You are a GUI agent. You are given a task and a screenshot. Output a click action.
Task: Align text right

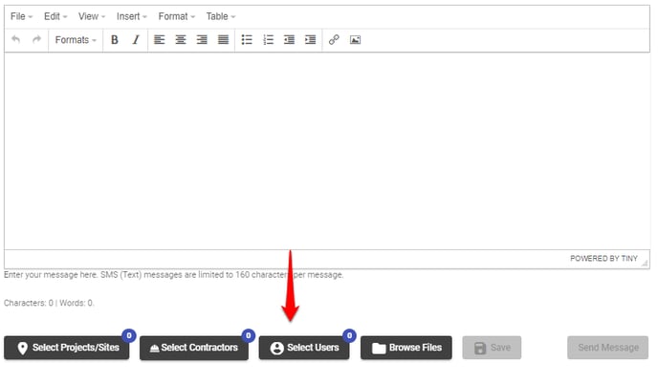tap(202, 40)
